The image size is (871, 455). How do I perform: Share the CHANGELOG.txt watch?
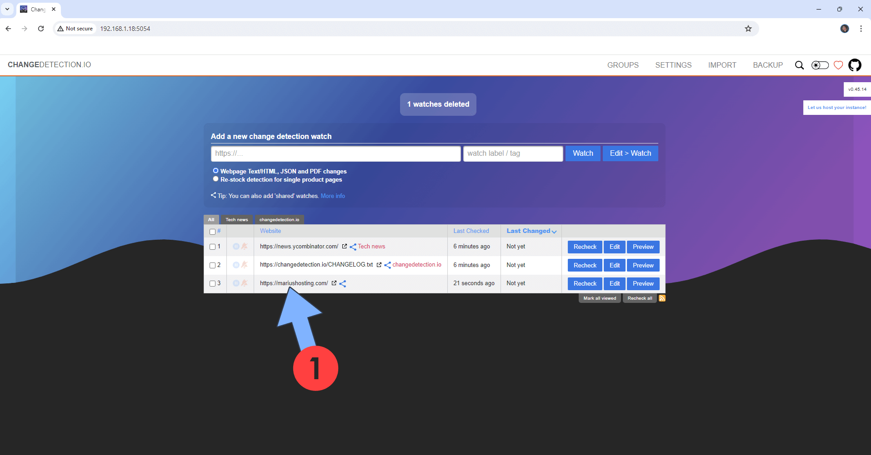click(x=387, y=265)
